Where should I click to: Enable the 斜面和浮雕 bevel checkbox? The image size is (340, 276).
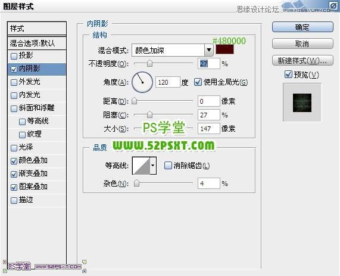(x=14, y=108)
